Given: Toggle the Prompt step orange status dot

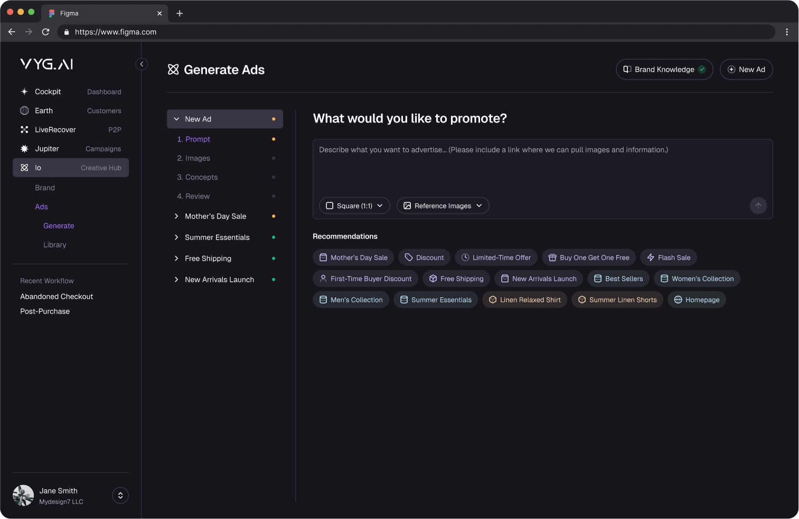Looking at the screenshot, I should [274, 139].
